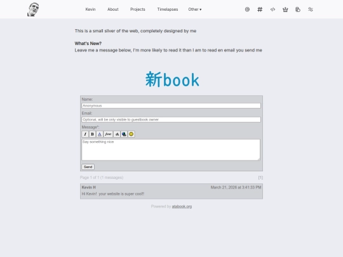Screen dimensions: 343x257
Task: Click the "What's New?" heading
Action: click(x=88, y=44)
